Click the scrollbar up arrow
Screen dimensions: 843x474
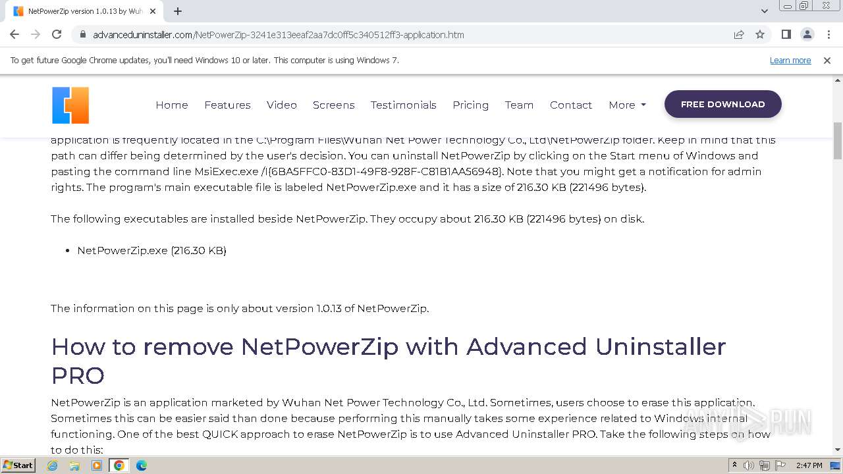[x=838, y=80]
